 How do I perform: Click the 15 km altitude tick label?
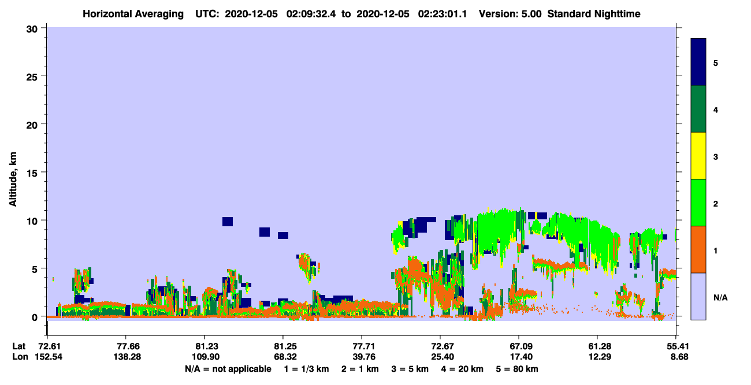(34, 173)
